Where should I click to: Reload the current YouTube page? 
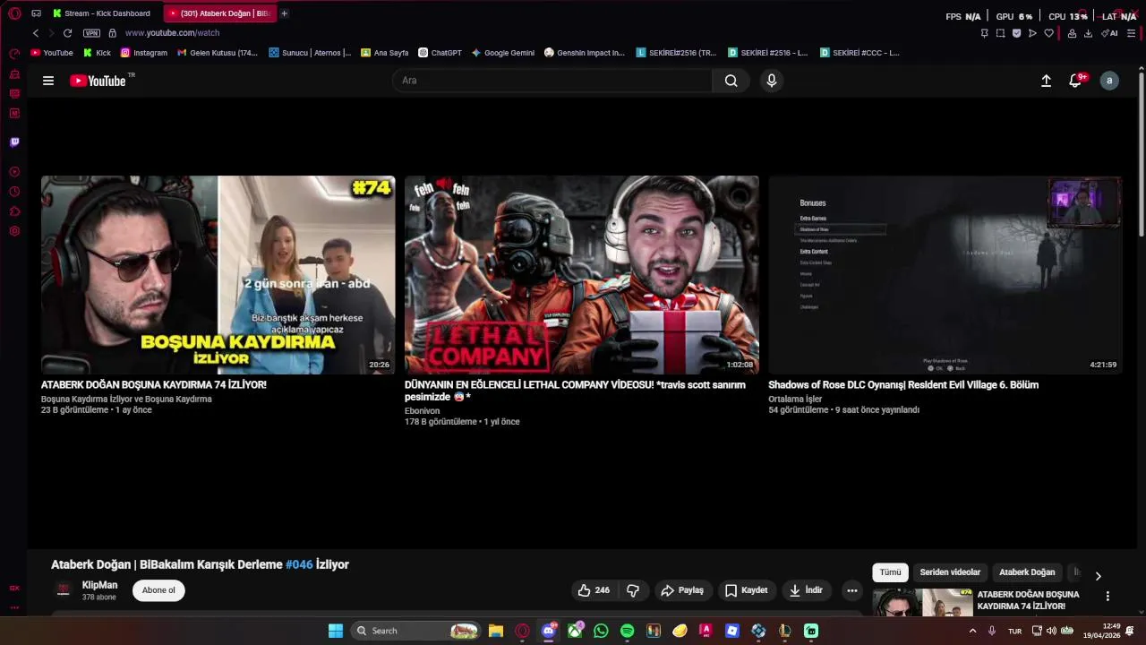(x=67, y=33)
